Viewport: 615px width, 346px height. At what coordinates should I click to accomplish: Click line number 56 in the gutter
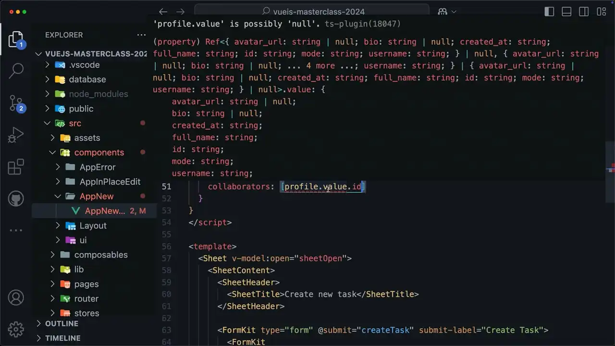pos(166,247)
